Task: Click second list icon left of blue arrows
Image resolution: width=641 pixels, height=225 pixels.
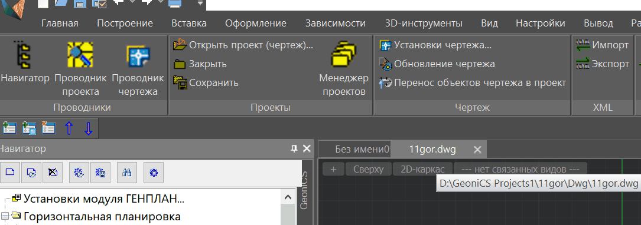Action: (29, 128)
